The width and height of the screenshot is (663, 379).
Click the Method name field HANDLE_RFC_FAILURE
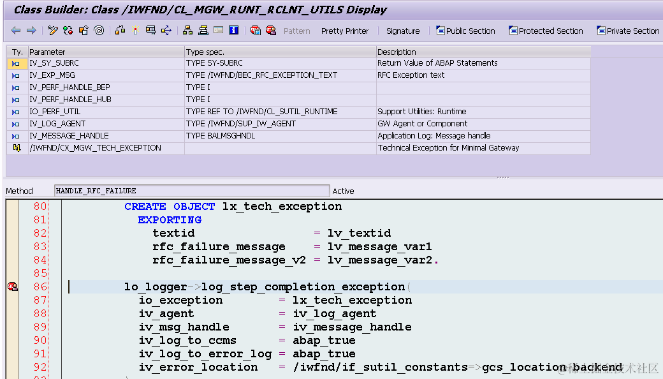click(191, 191)
